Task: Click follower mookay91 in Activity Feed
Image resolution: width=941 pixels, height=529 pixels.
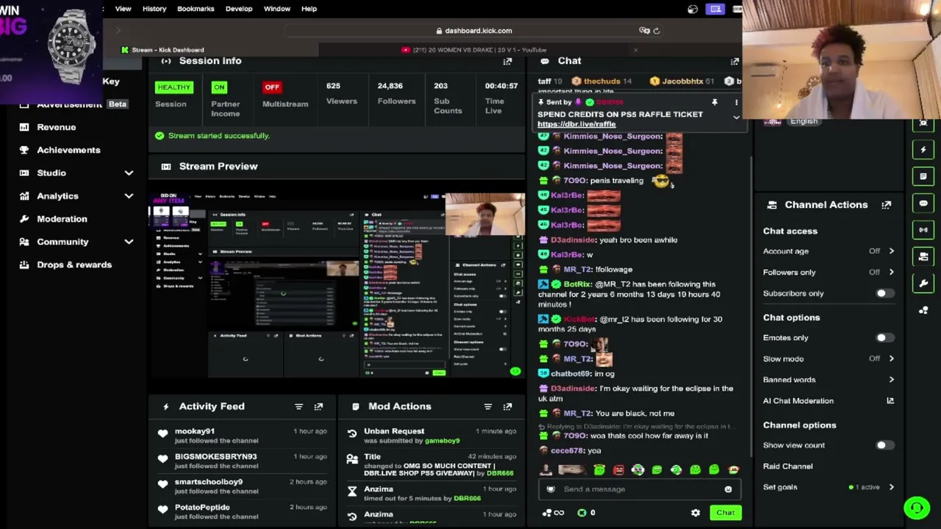Action: pos(195,431)
